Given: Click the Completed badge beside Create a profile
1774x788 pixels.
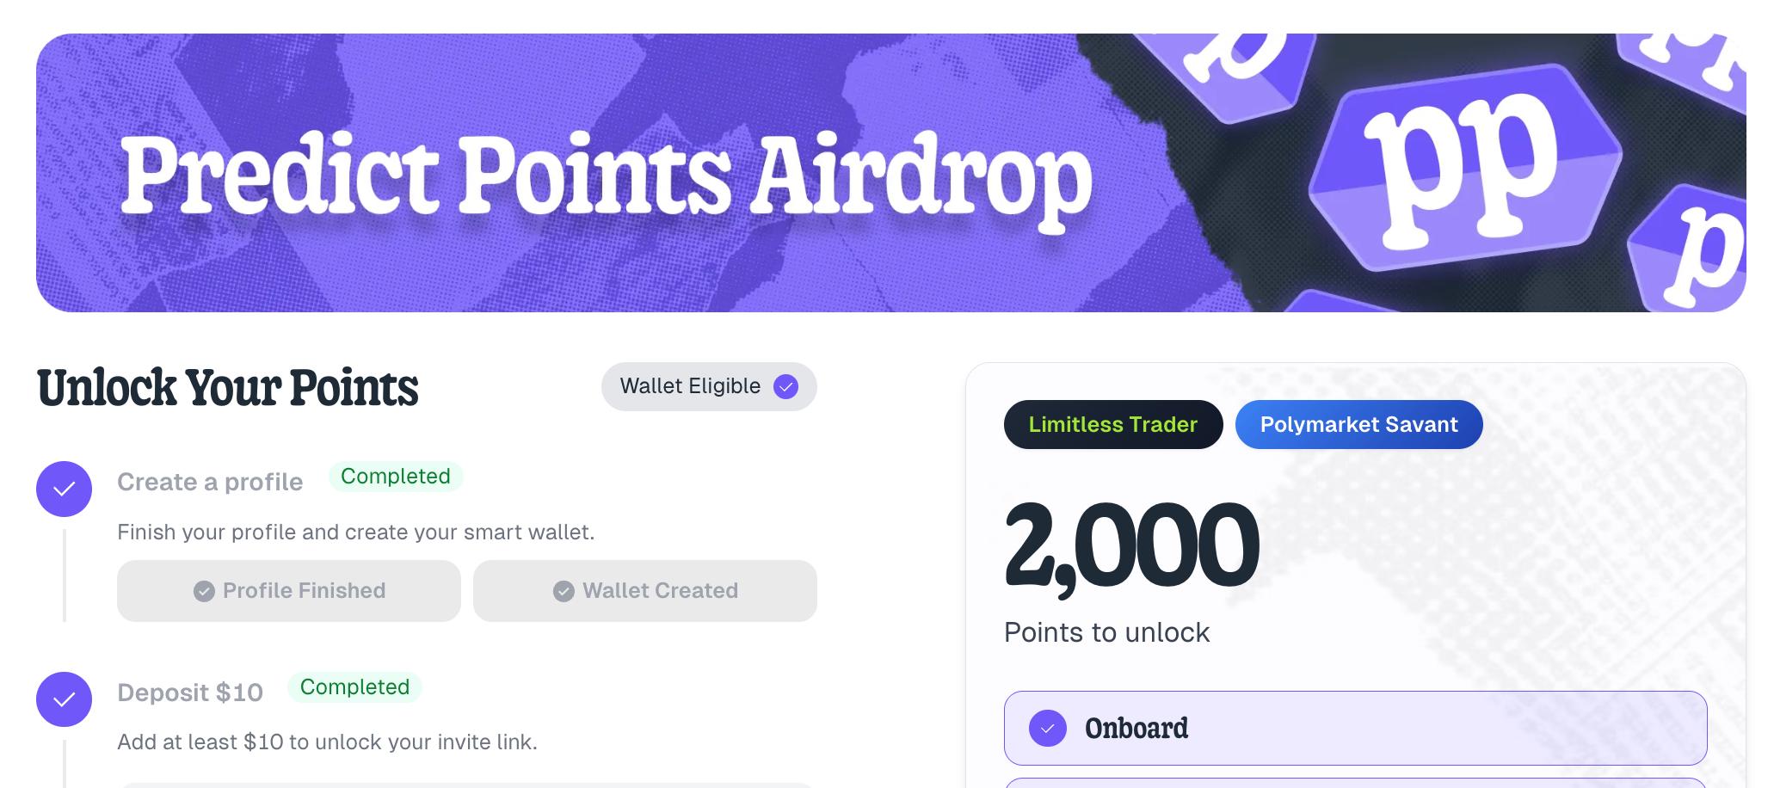Looking at the screenshot, I should coord(395,477).
